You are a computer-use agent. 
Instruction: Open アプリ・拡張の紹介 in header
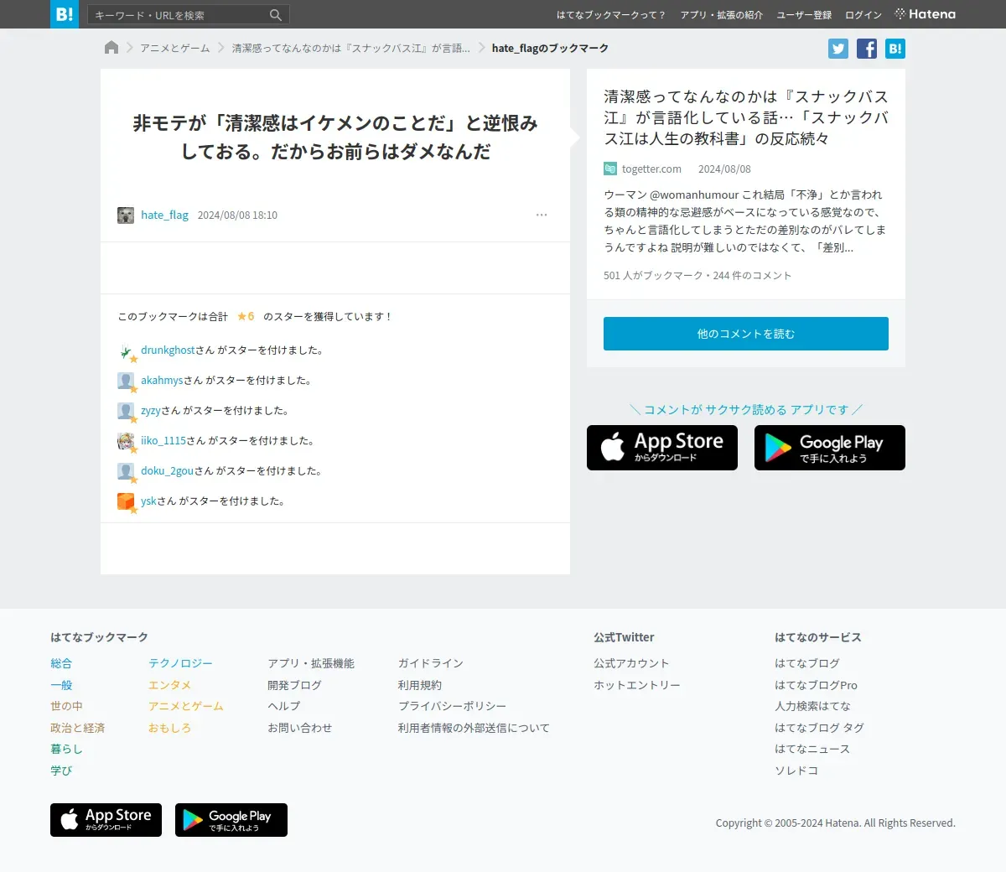[722, 15]
